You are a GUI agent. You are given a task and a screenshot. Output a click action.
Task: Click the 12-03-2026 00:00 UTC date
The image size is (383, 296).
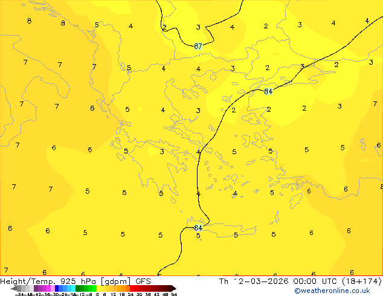(x=286, y=282)
